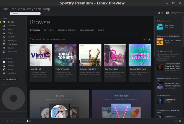Open the File menu
Screen dimensions: 184x124
5,9
